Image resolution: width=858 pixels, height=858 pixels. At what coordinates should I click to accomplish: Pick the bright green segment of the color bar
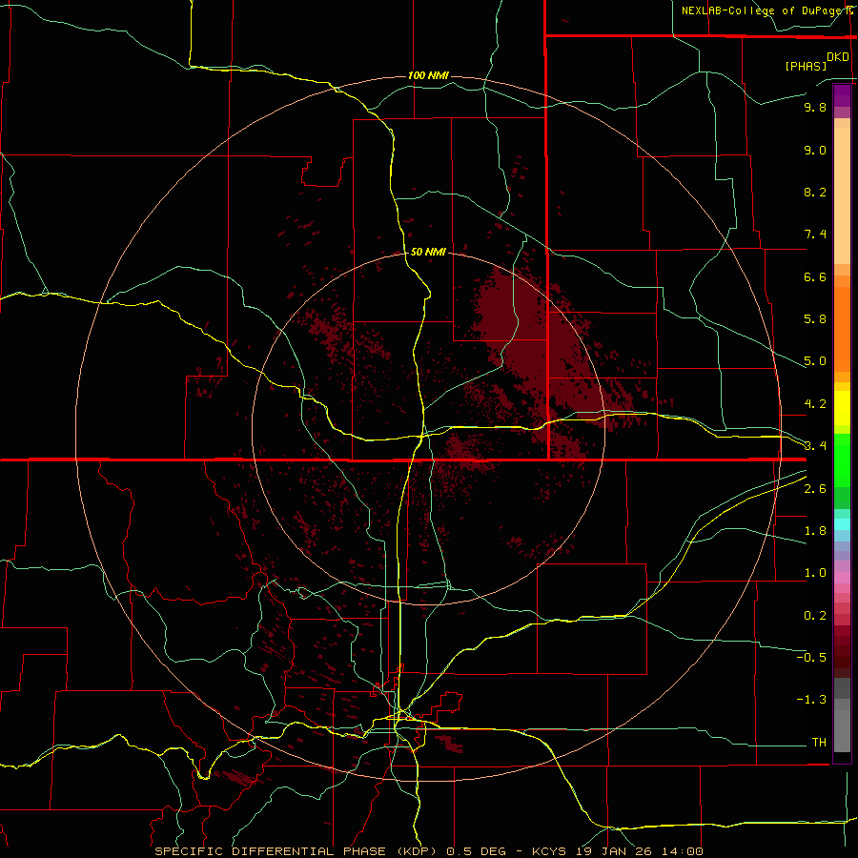point(842,460)
